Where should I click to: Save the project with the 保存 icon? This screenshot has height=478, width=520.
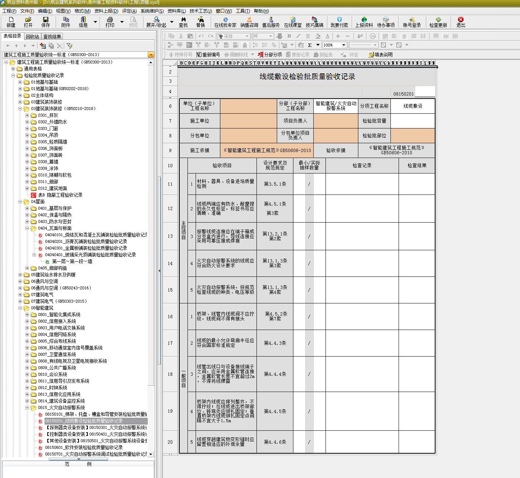(45, 22)
